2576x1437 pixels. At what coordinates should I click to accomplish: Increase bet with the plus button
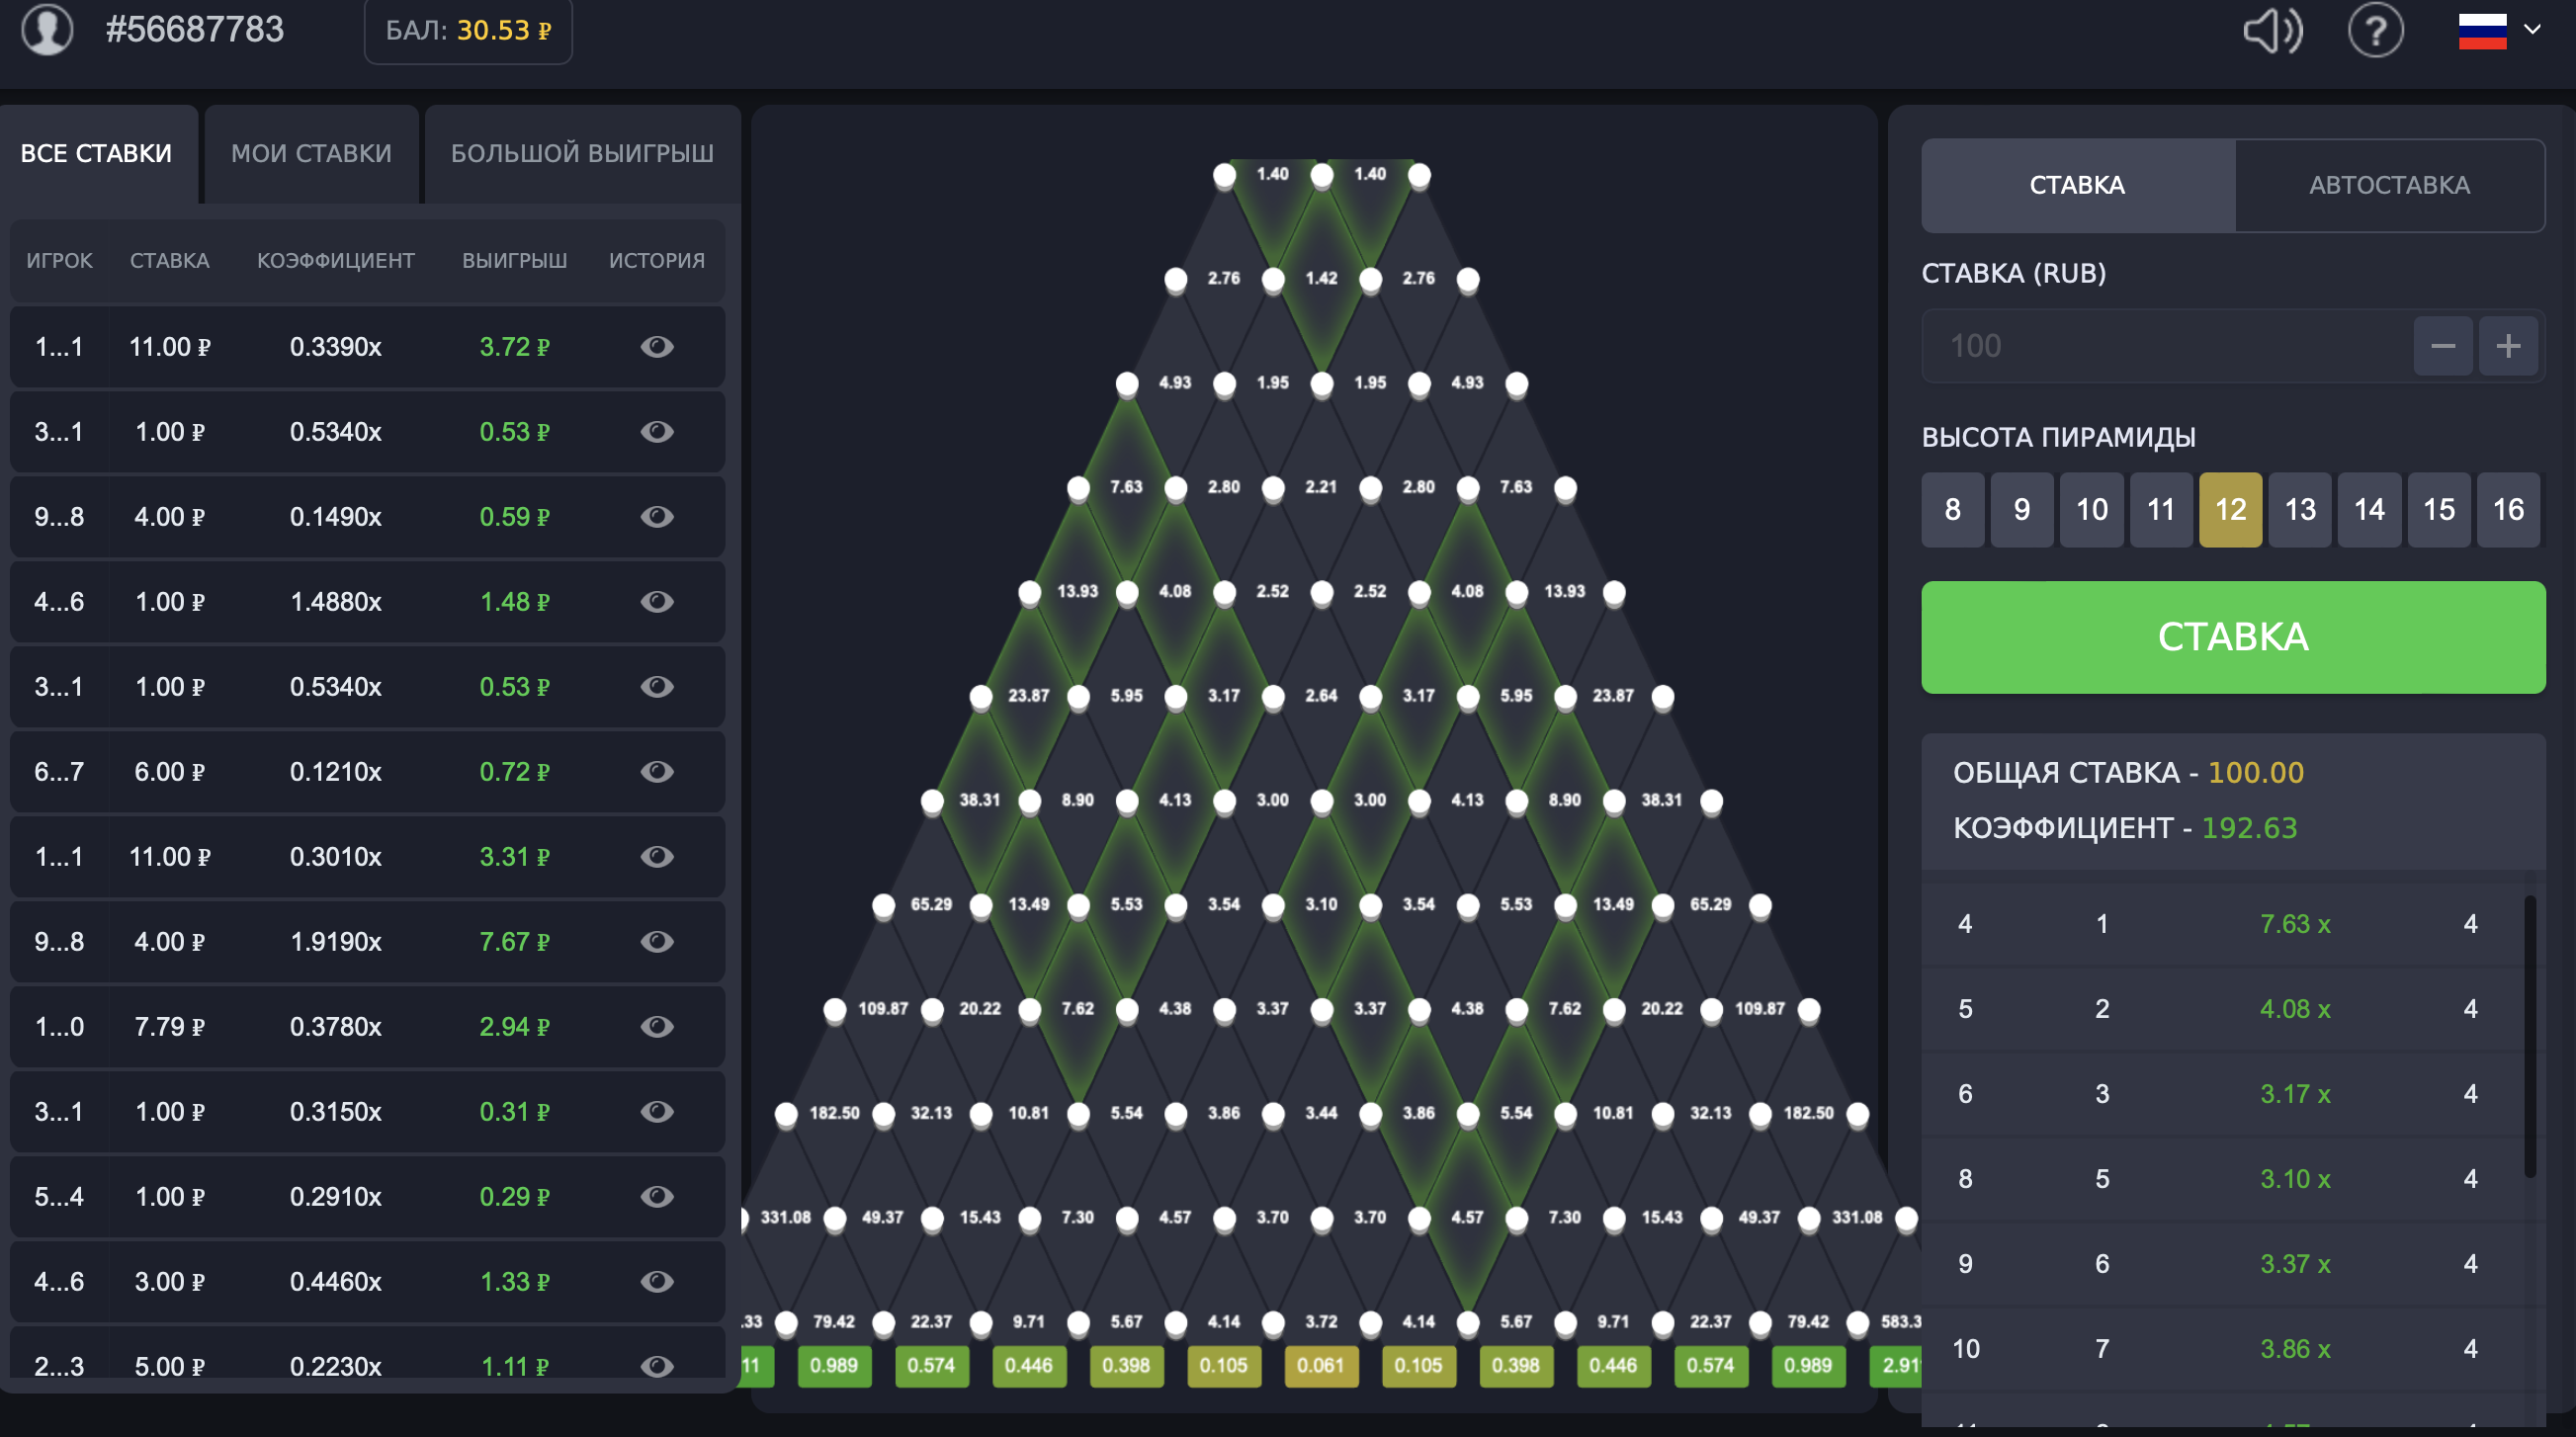pyautogui.click(x=2507, y=346)
